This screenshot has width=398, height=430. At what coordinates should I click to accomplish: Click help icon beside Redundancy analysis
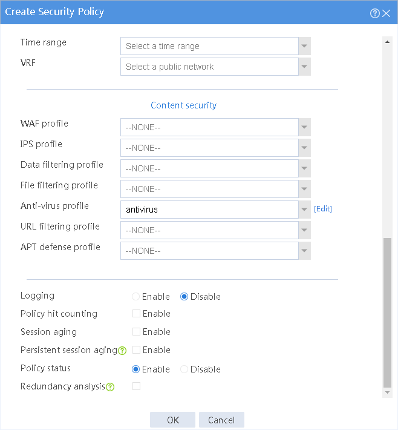[x=110, y=387]
